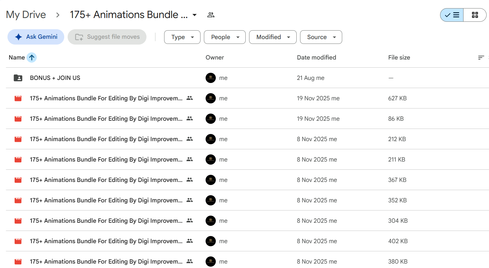Reverse sort with the Name up-arrow icon
489x268 pixels.
(x=32, y=57)
